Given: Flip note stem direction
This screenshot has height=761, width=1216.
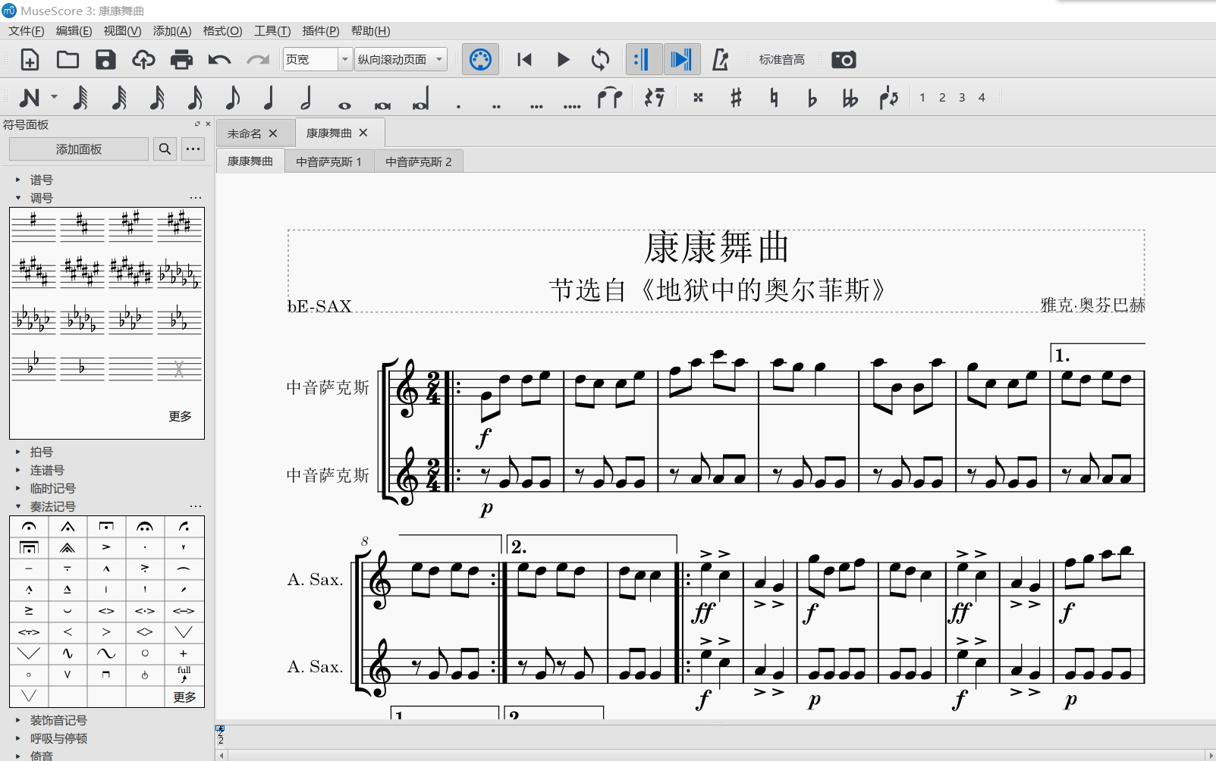Looking at the screenshot, I should [888, 97].
